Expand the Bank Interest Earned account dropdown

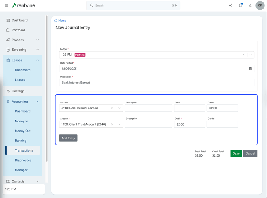pyautogui.click(x=120, y=108)
